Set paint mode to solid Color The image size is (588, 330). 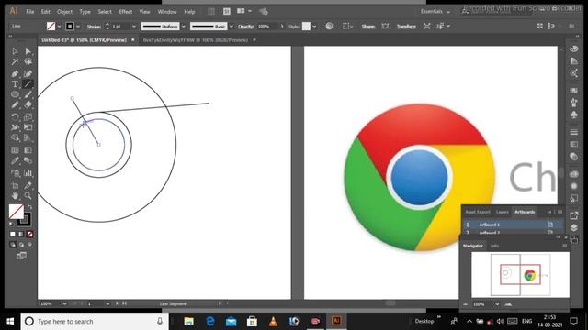click(13, 235)
